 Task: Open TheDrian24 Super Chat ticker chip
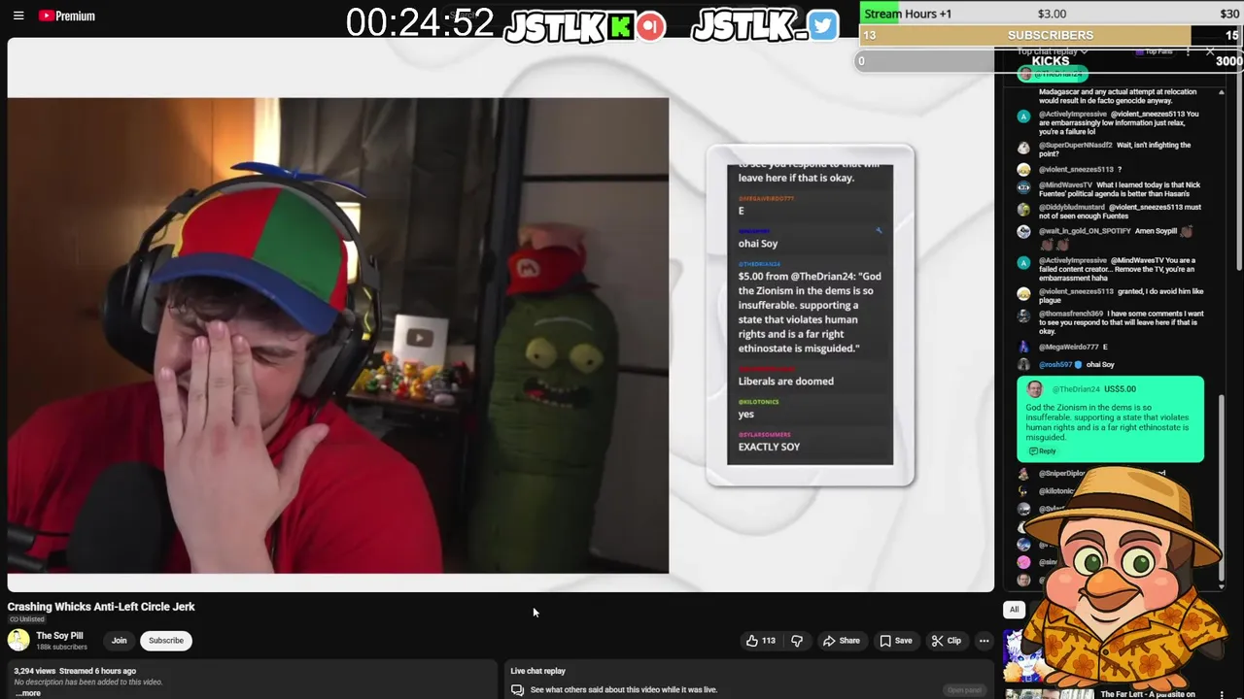click(1053, 74)
